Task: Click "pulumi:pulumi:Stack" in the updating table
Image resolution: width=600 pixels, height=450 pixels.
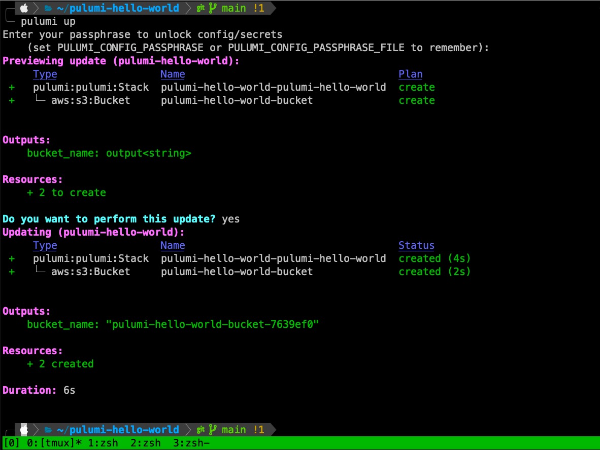Action: point(91,258)
